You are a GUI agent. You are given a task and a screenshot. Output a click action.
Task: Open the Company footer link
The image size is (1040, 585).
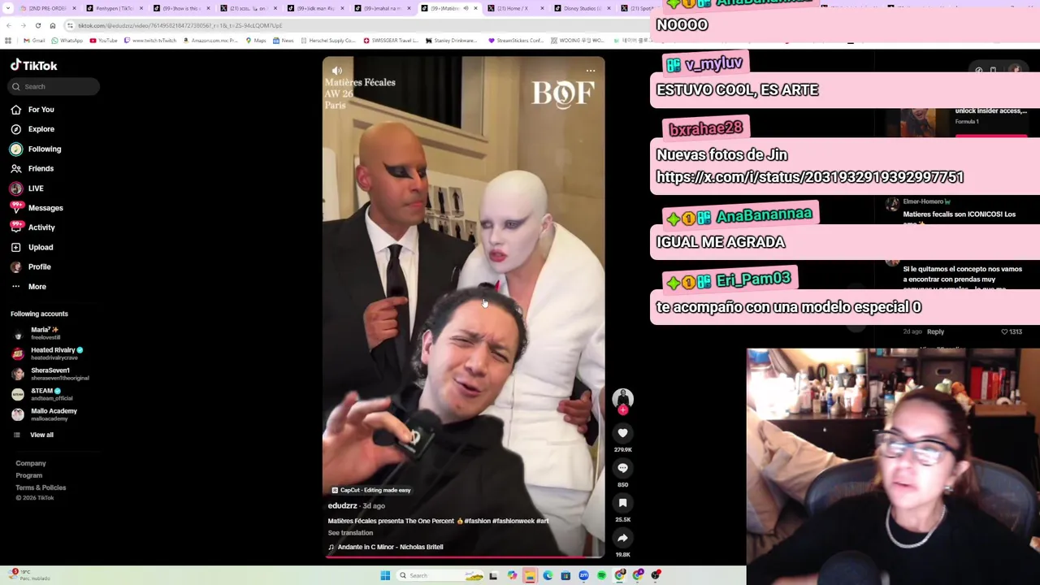pos(31,463)
